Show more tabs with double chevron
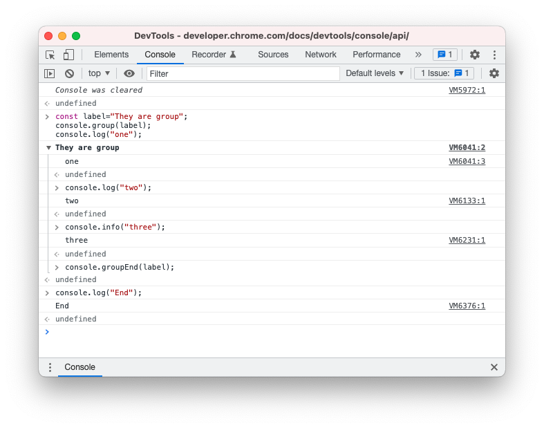This screenshot has height=428, width=544. tap(418, 55)
